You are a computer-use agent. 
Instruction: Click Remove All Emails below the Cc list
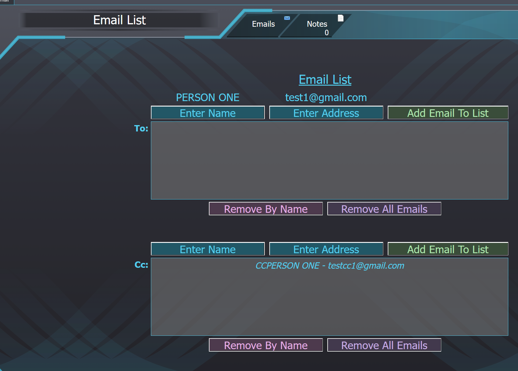tap(384, 345)
